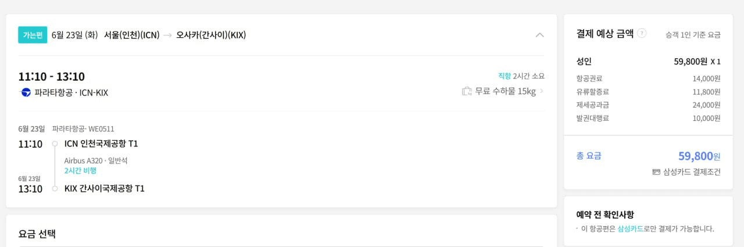Click the Parata Air airline logo
The width and height of the screenshot is (744, 247).
click(x=26, y=92)
